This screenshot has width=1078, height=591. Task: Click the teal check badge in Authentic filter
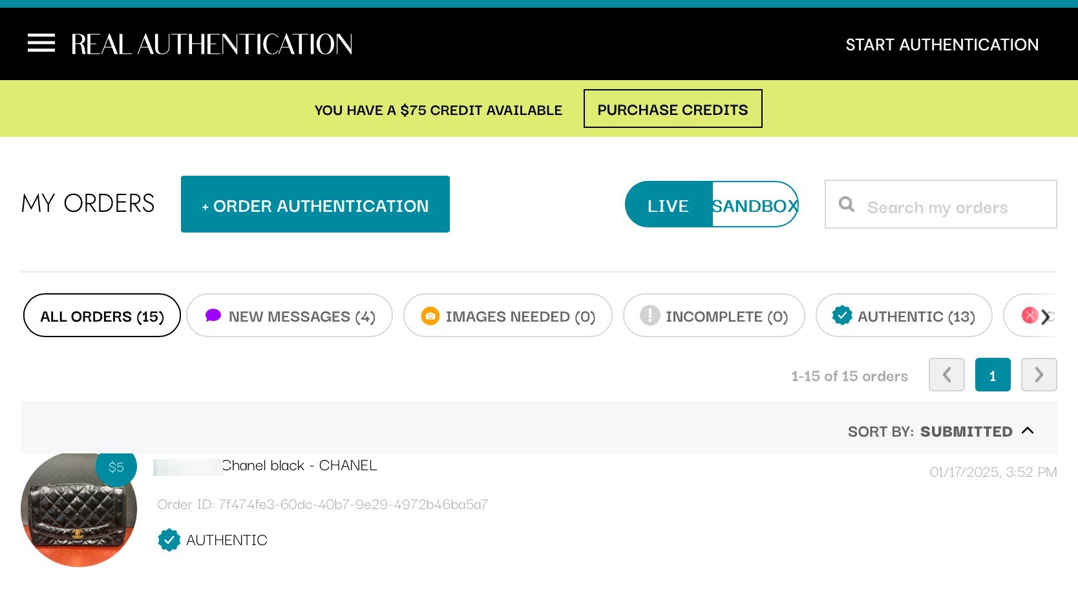coord(842,315)
